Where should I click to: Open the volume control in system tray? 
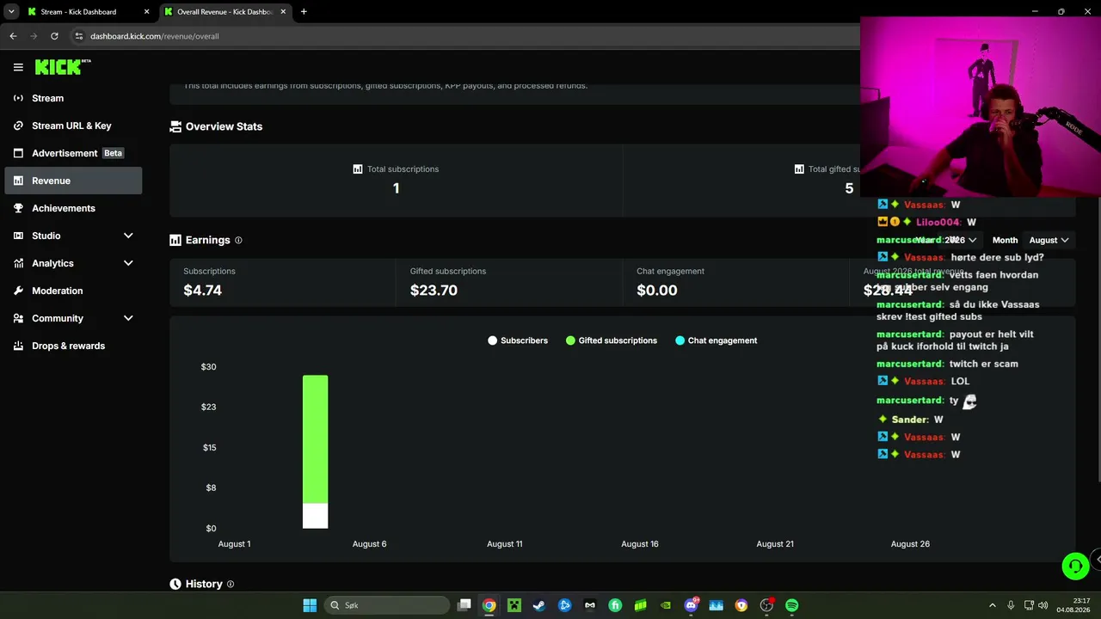(x=1043, y=605)
